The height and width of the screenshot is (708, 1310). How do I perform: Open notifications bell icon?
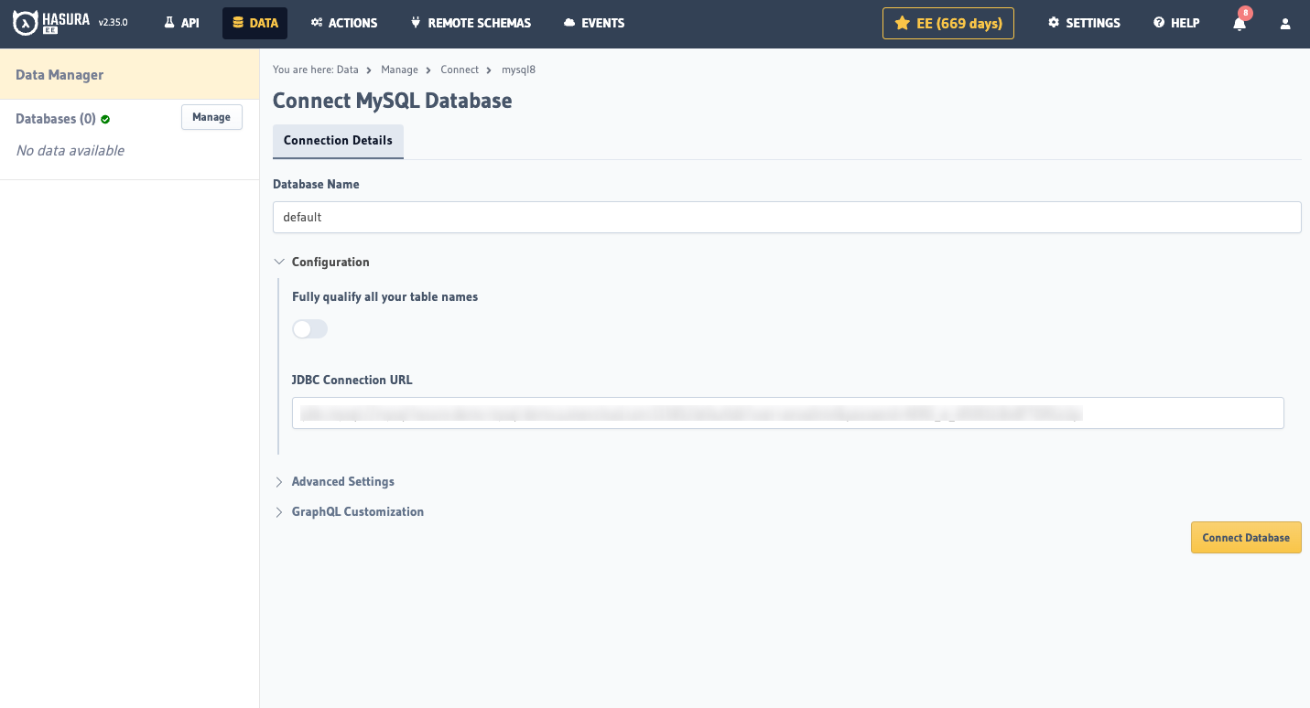(1240, 24)
